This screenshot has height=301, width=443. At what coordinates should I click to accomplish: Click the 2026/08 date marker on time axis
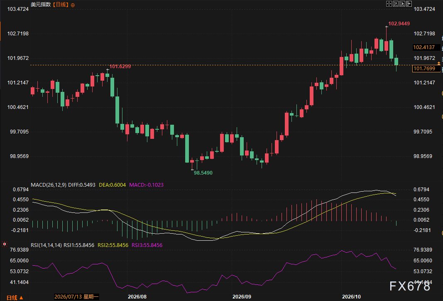pos(137,297)
